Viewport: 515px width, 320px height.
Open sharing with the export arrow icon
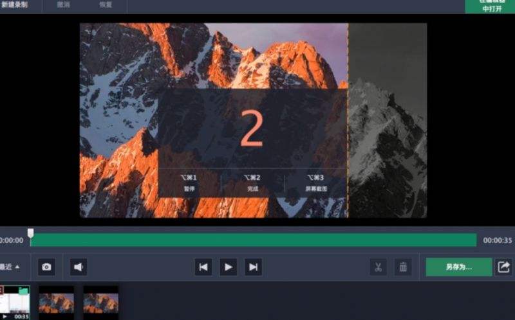[503, 267]
